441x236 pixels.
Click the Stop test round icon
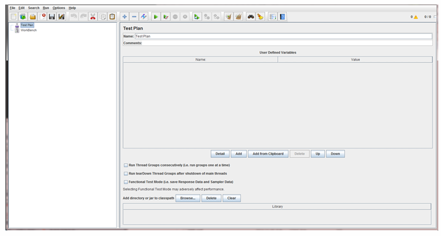175,17
